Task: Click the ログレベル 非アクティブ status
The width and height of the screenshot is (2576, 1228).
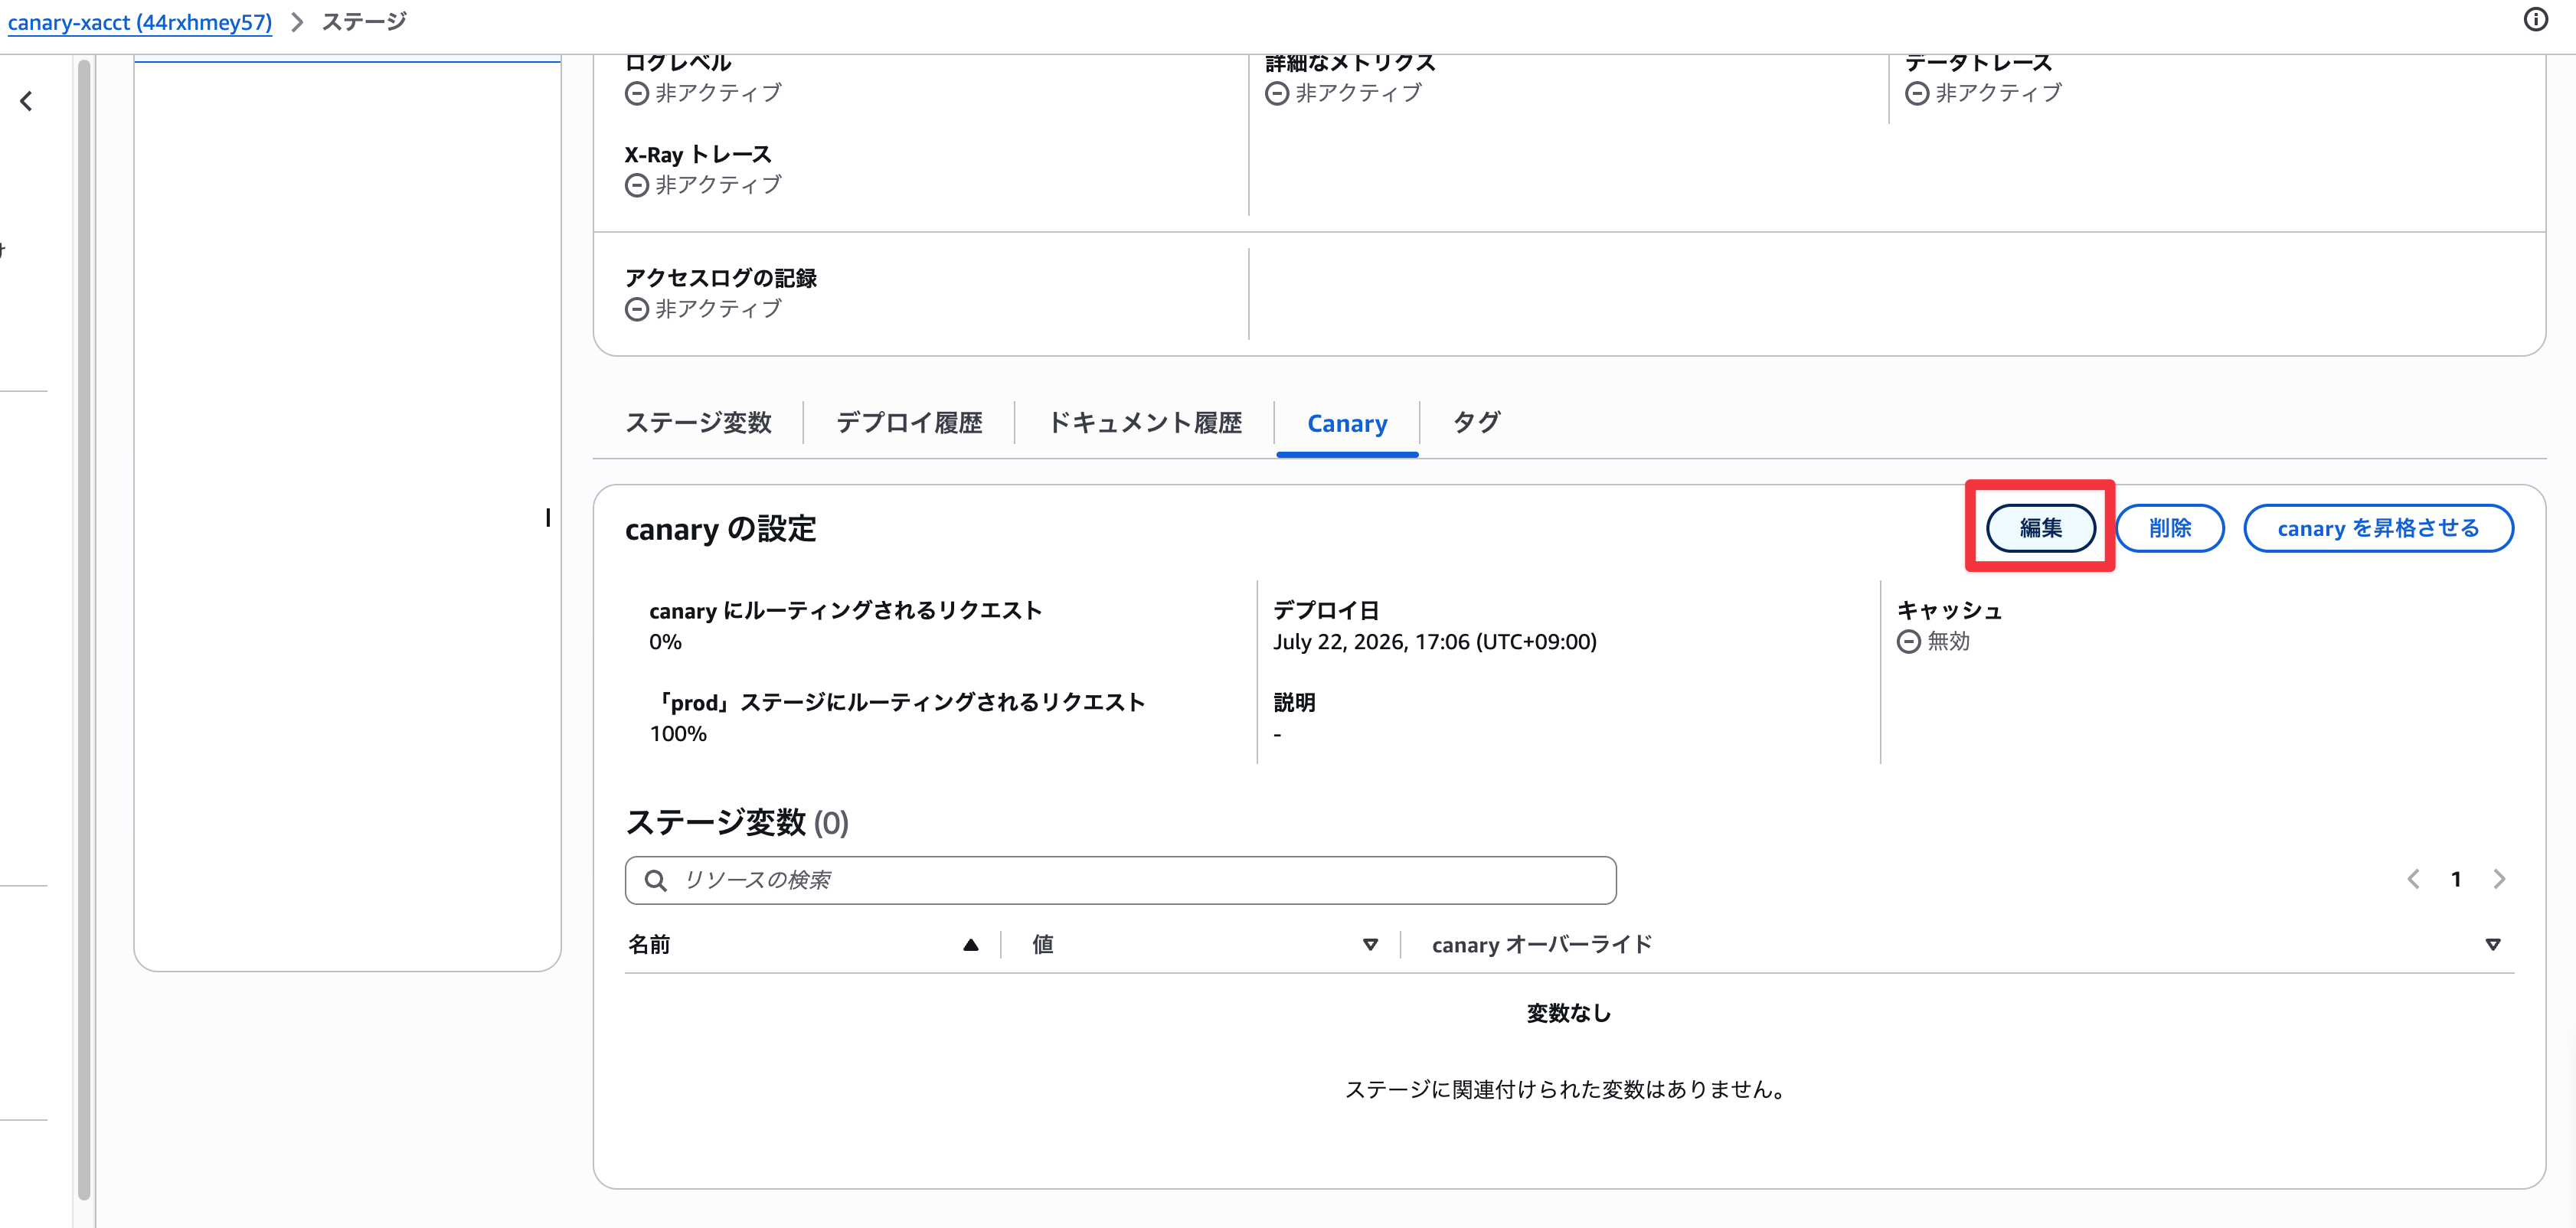Action: tap(703, 93)
